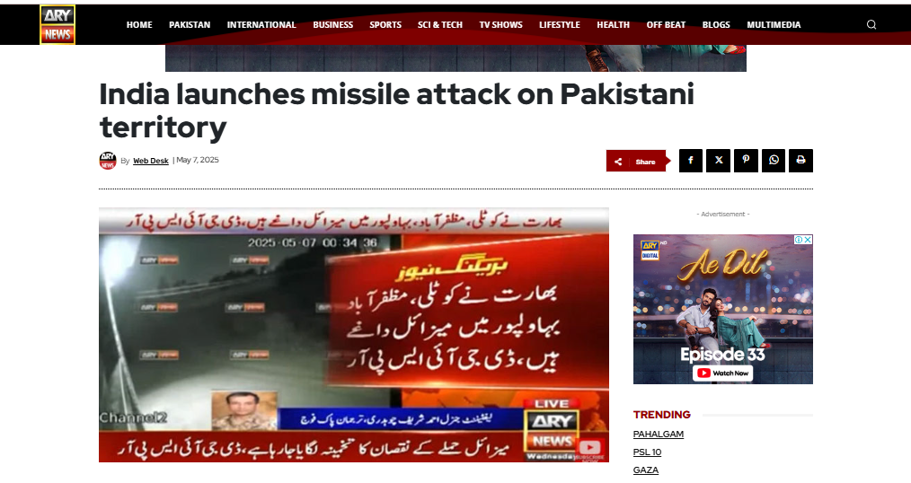This screenshot has width=911, height=483.
Task: Click the red Share button
Action: pyautogui.click(x=637, y=162)
